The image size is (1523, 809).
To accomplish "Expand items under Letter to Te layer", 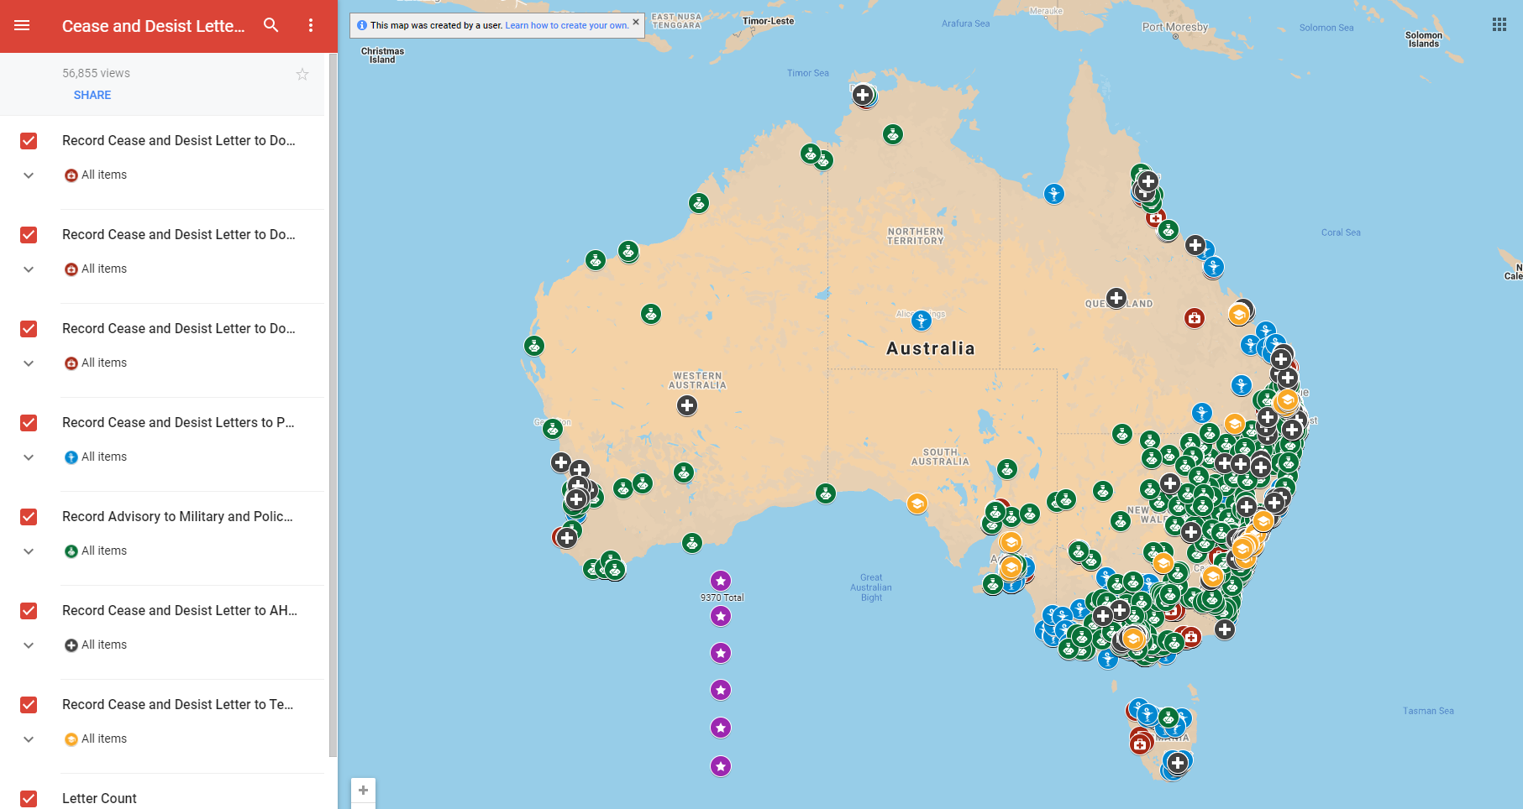I will 29,739.
